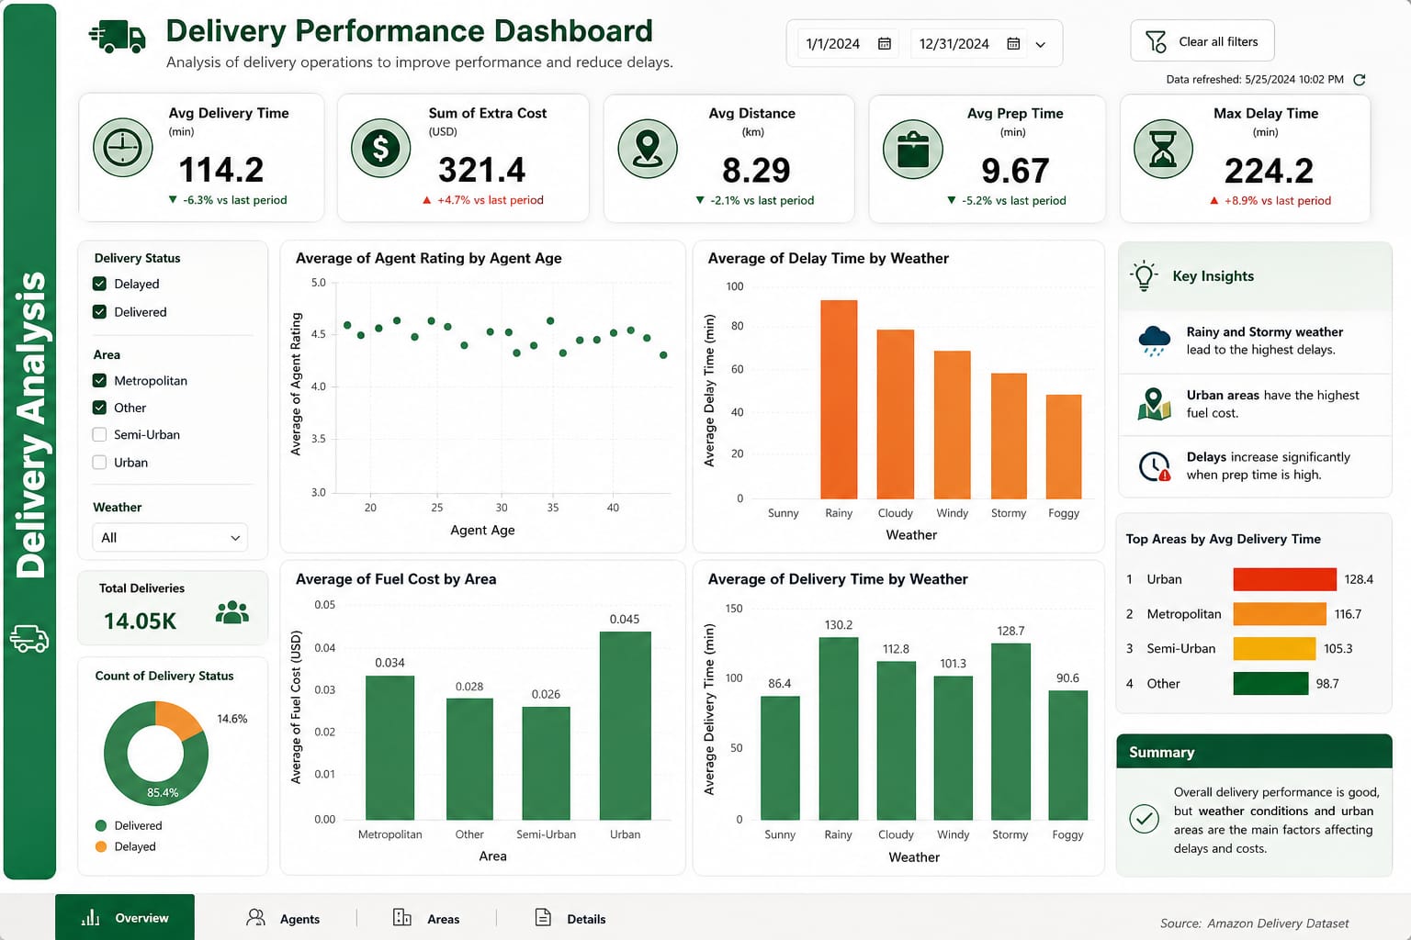Click the 224.2 max delay time value
This screenshot has height=940, width=1411.
point(1268,171)
